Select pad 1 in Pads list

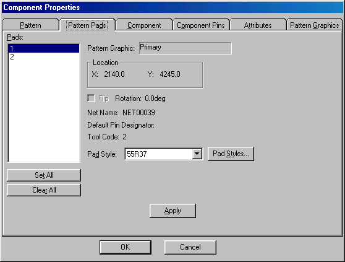click(x=43, y=48)
